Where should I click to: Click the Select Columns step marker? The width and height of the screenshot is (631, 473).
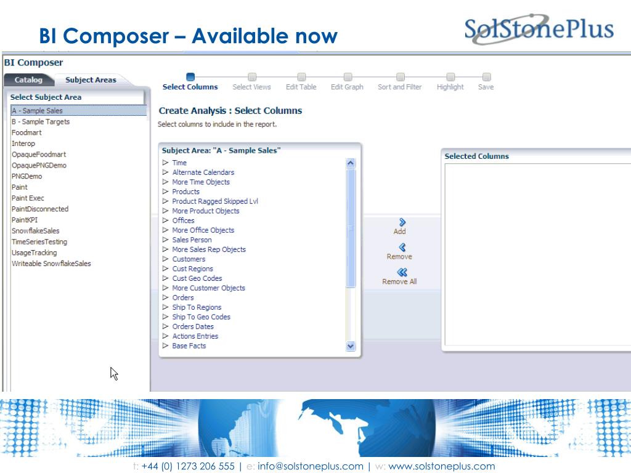(x=190, y=76)
